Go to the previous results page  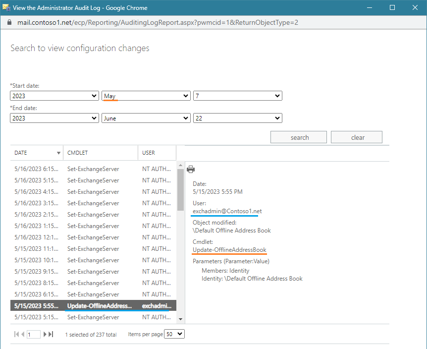tap(23, 334)
